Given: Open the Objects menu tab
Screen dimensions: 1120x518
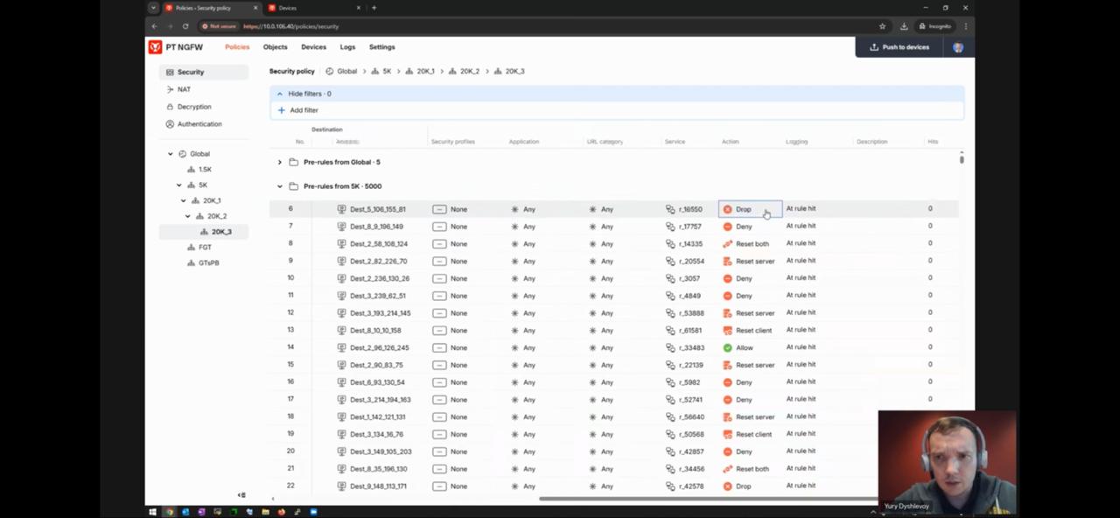Looking at the screenshot, I should pyautogui.click(x=275, y=47).
